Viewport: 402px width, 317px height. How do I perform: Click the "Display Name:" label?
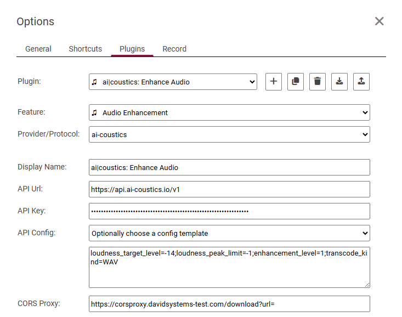click(42, 167)
